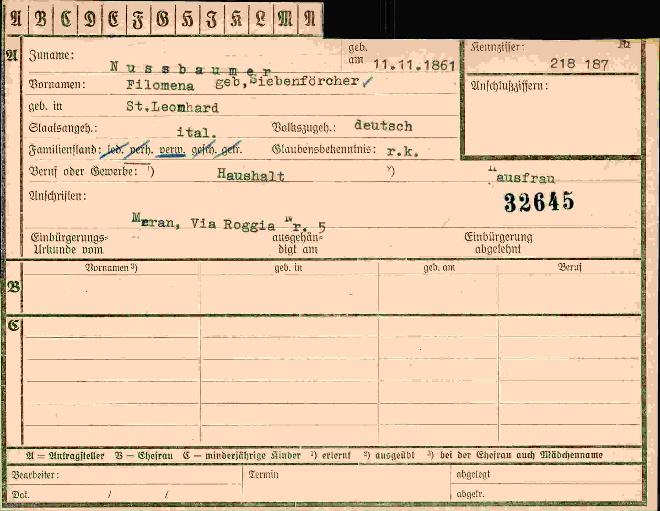
Task: Click the "Vornamen:" label in section A
Action: pos(57,84)
